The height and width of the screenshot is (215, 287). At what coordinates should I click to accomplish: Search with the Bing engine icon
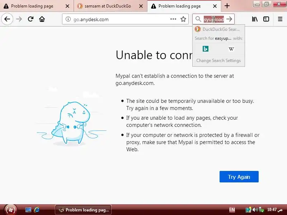(206, 49)
